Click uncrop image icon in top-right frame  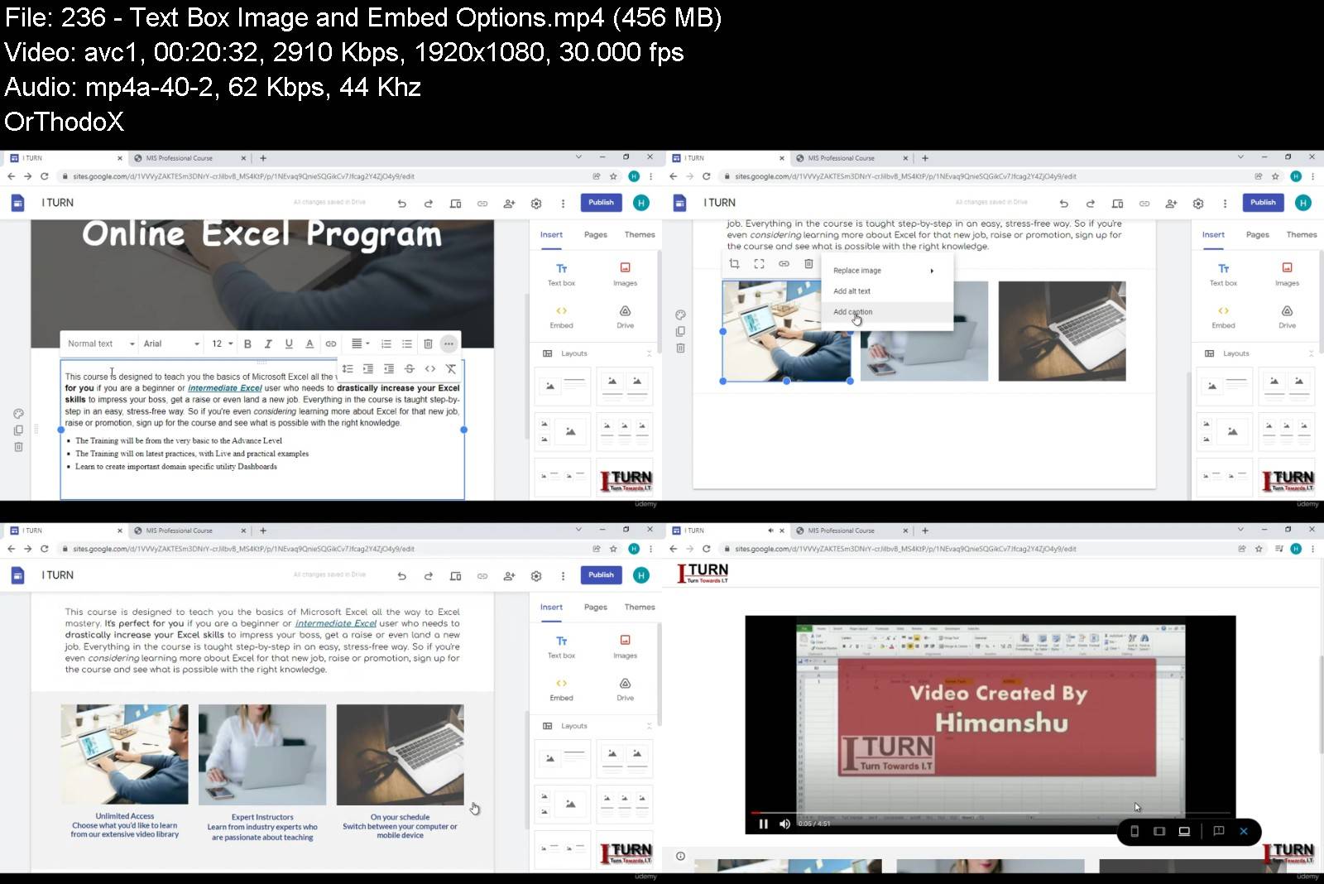click(x=759, y=264)
